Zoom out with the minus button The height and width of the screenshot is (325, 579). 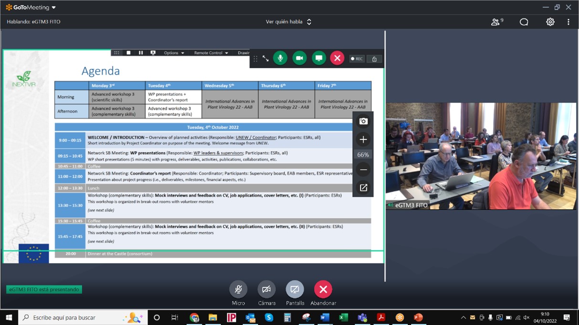(x=363, y=170)
